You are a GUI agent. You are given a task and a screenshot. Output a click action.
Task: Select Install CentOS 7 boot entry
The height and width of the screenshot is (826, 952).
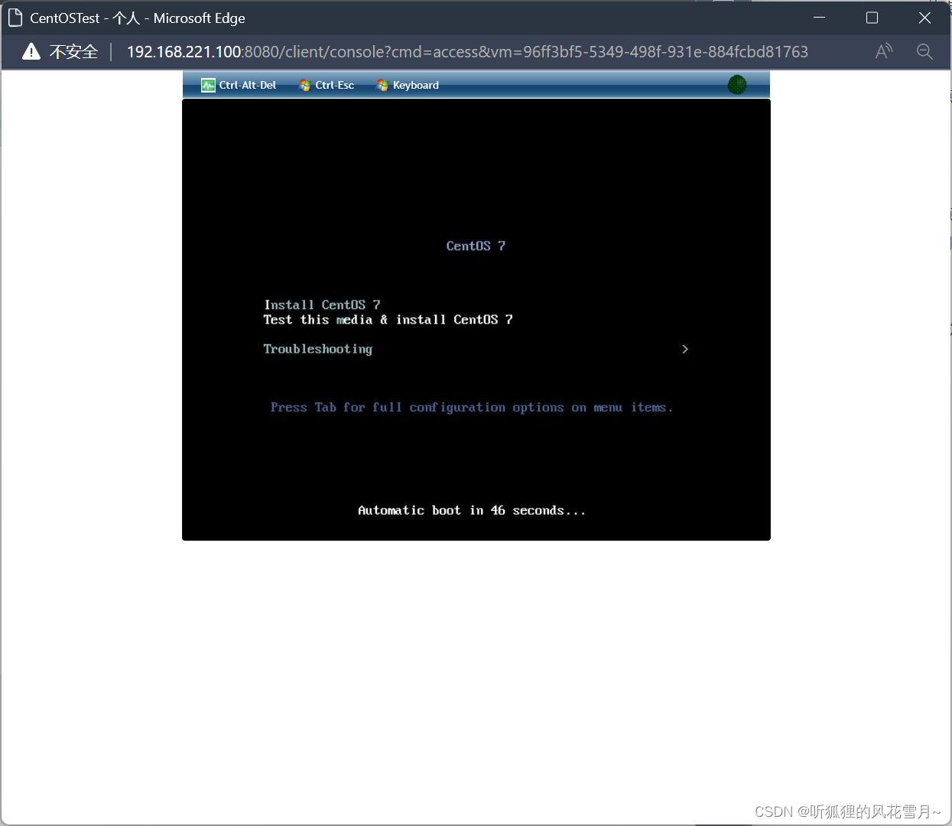[x=322, y=304]
